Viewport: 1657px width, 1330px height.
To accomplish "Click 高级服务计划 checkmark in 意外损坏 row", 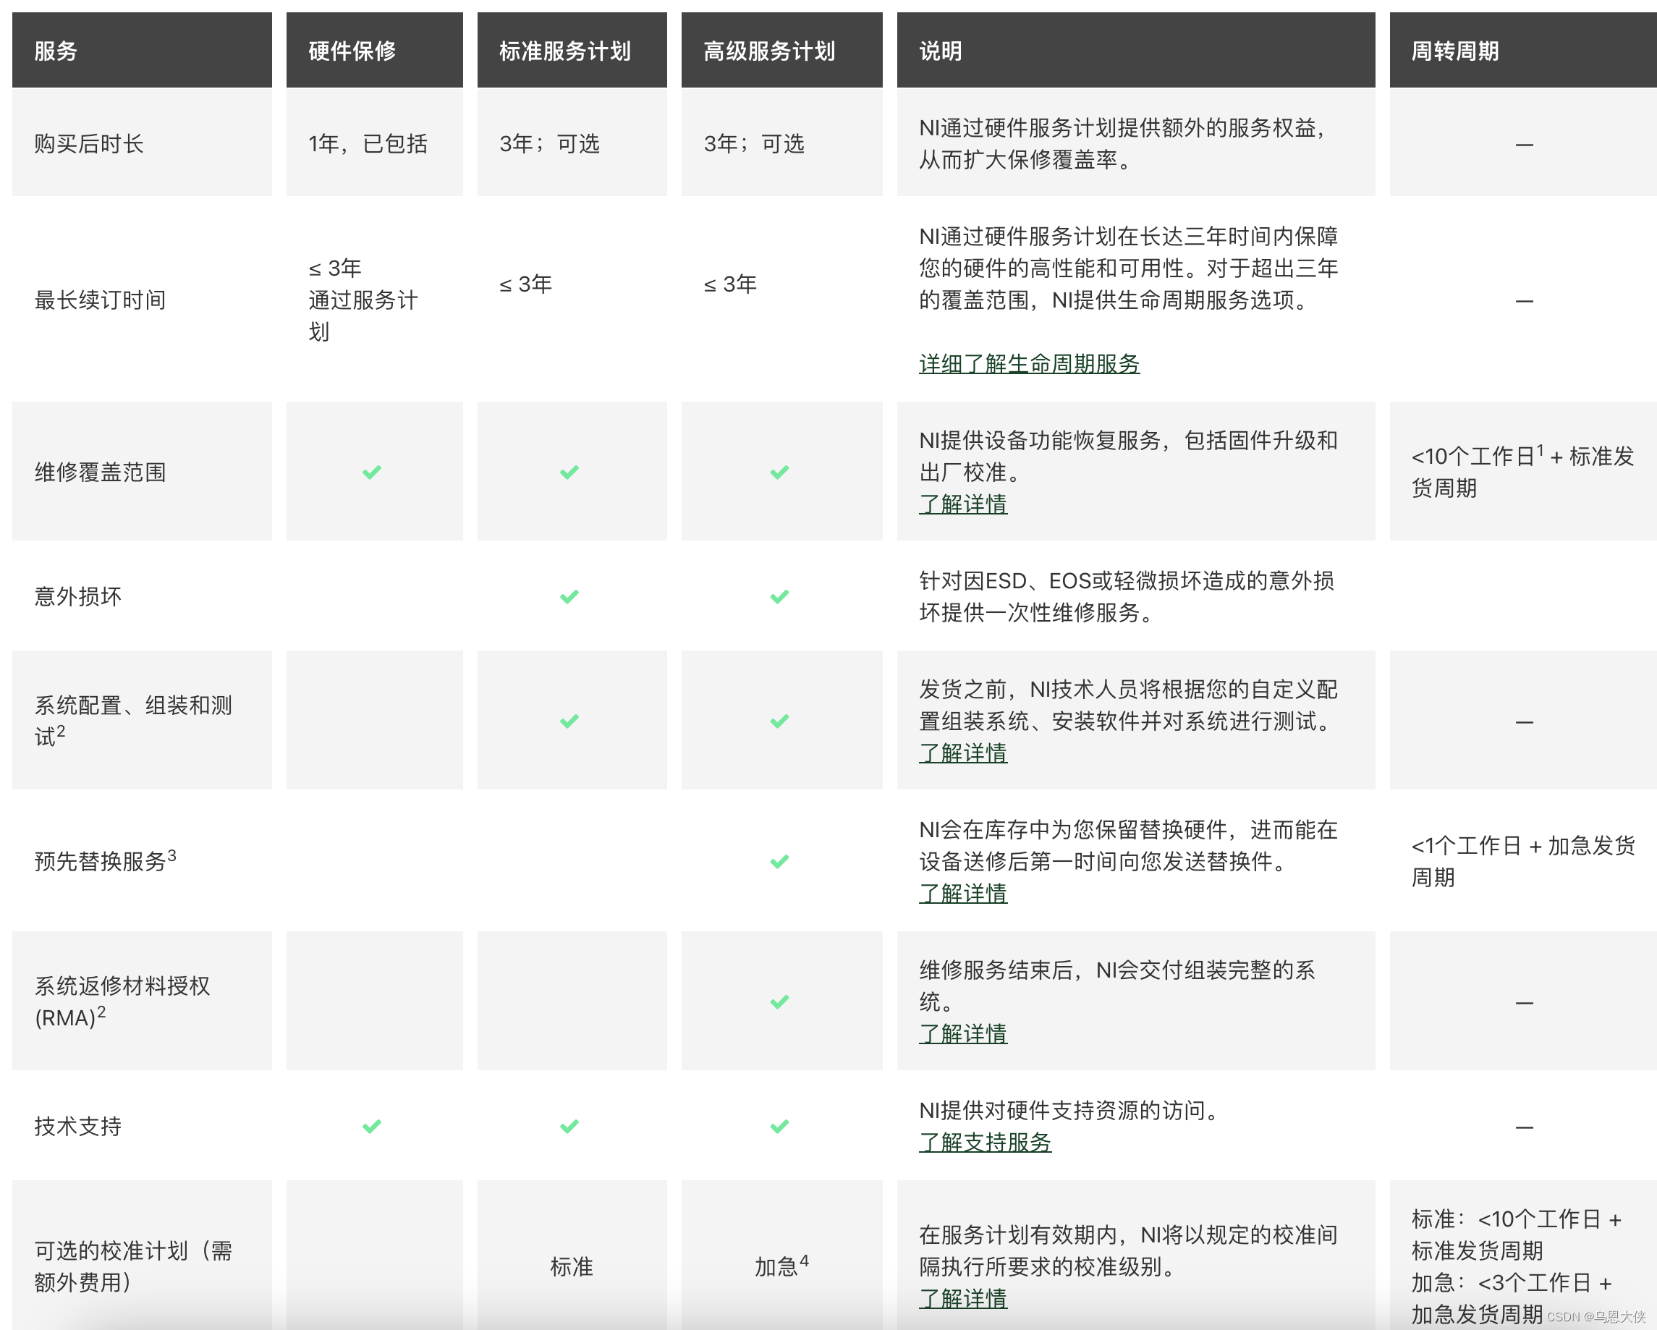I will [x=780, y=596].
